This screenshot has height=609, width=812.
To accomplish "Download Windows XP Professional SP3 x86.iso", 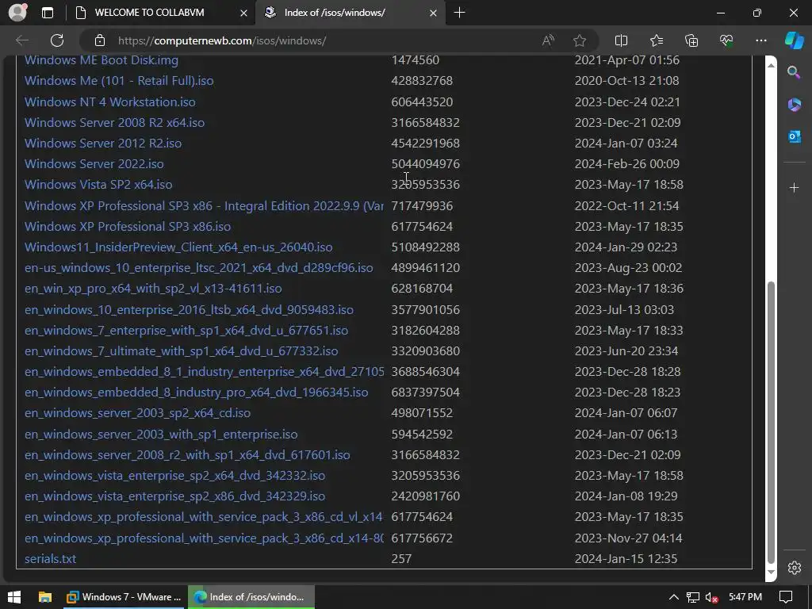I will (128, 227).
